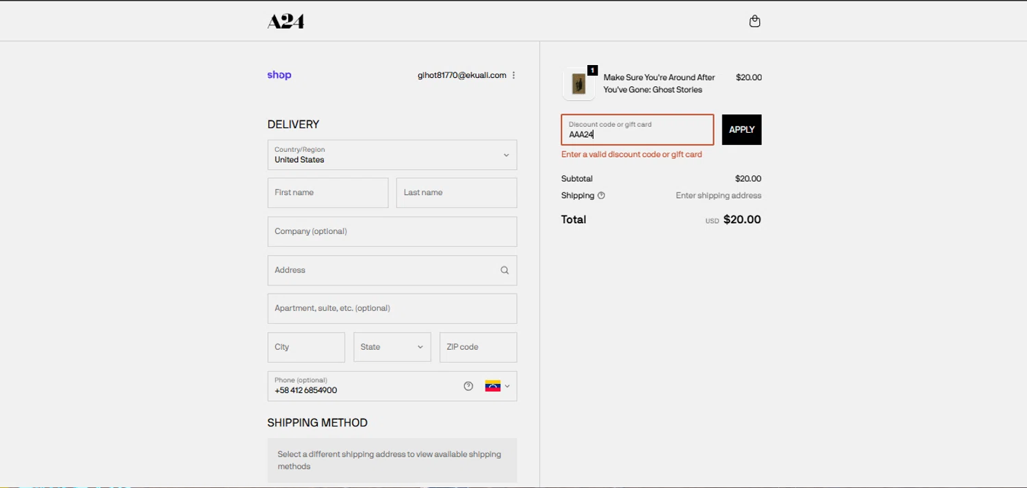Screen dimensions: 1027x488
Task: Click the SHIPPING METHOD heading
Action: 318,423
